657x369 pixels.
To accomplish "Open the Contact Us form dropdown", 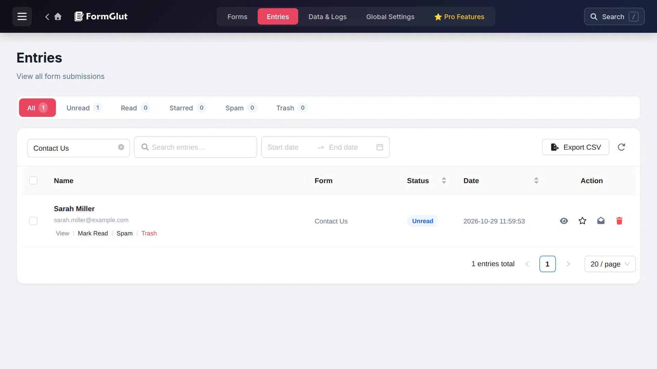I will click(x=78, y=148).
